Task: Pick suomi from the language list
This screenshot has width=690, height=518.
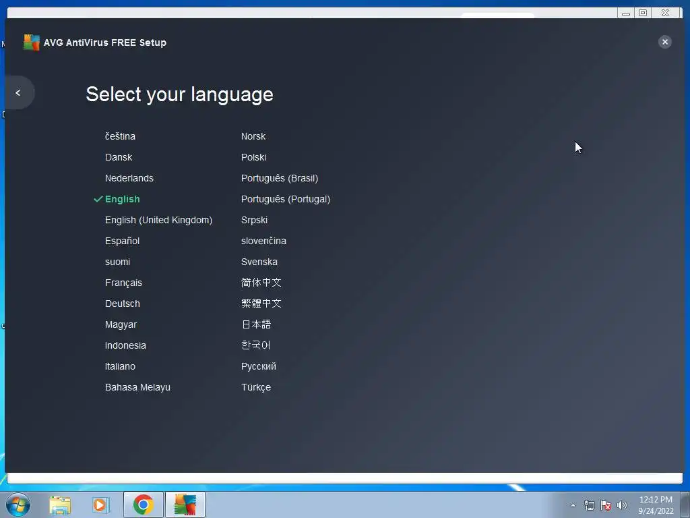Action: click(x=117, y=262)
